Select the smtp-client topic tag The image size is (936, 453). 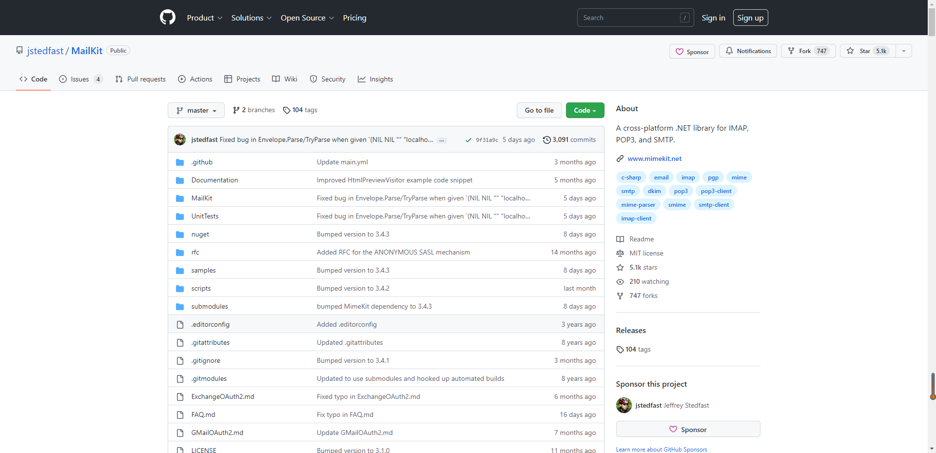tap(714, 205)
